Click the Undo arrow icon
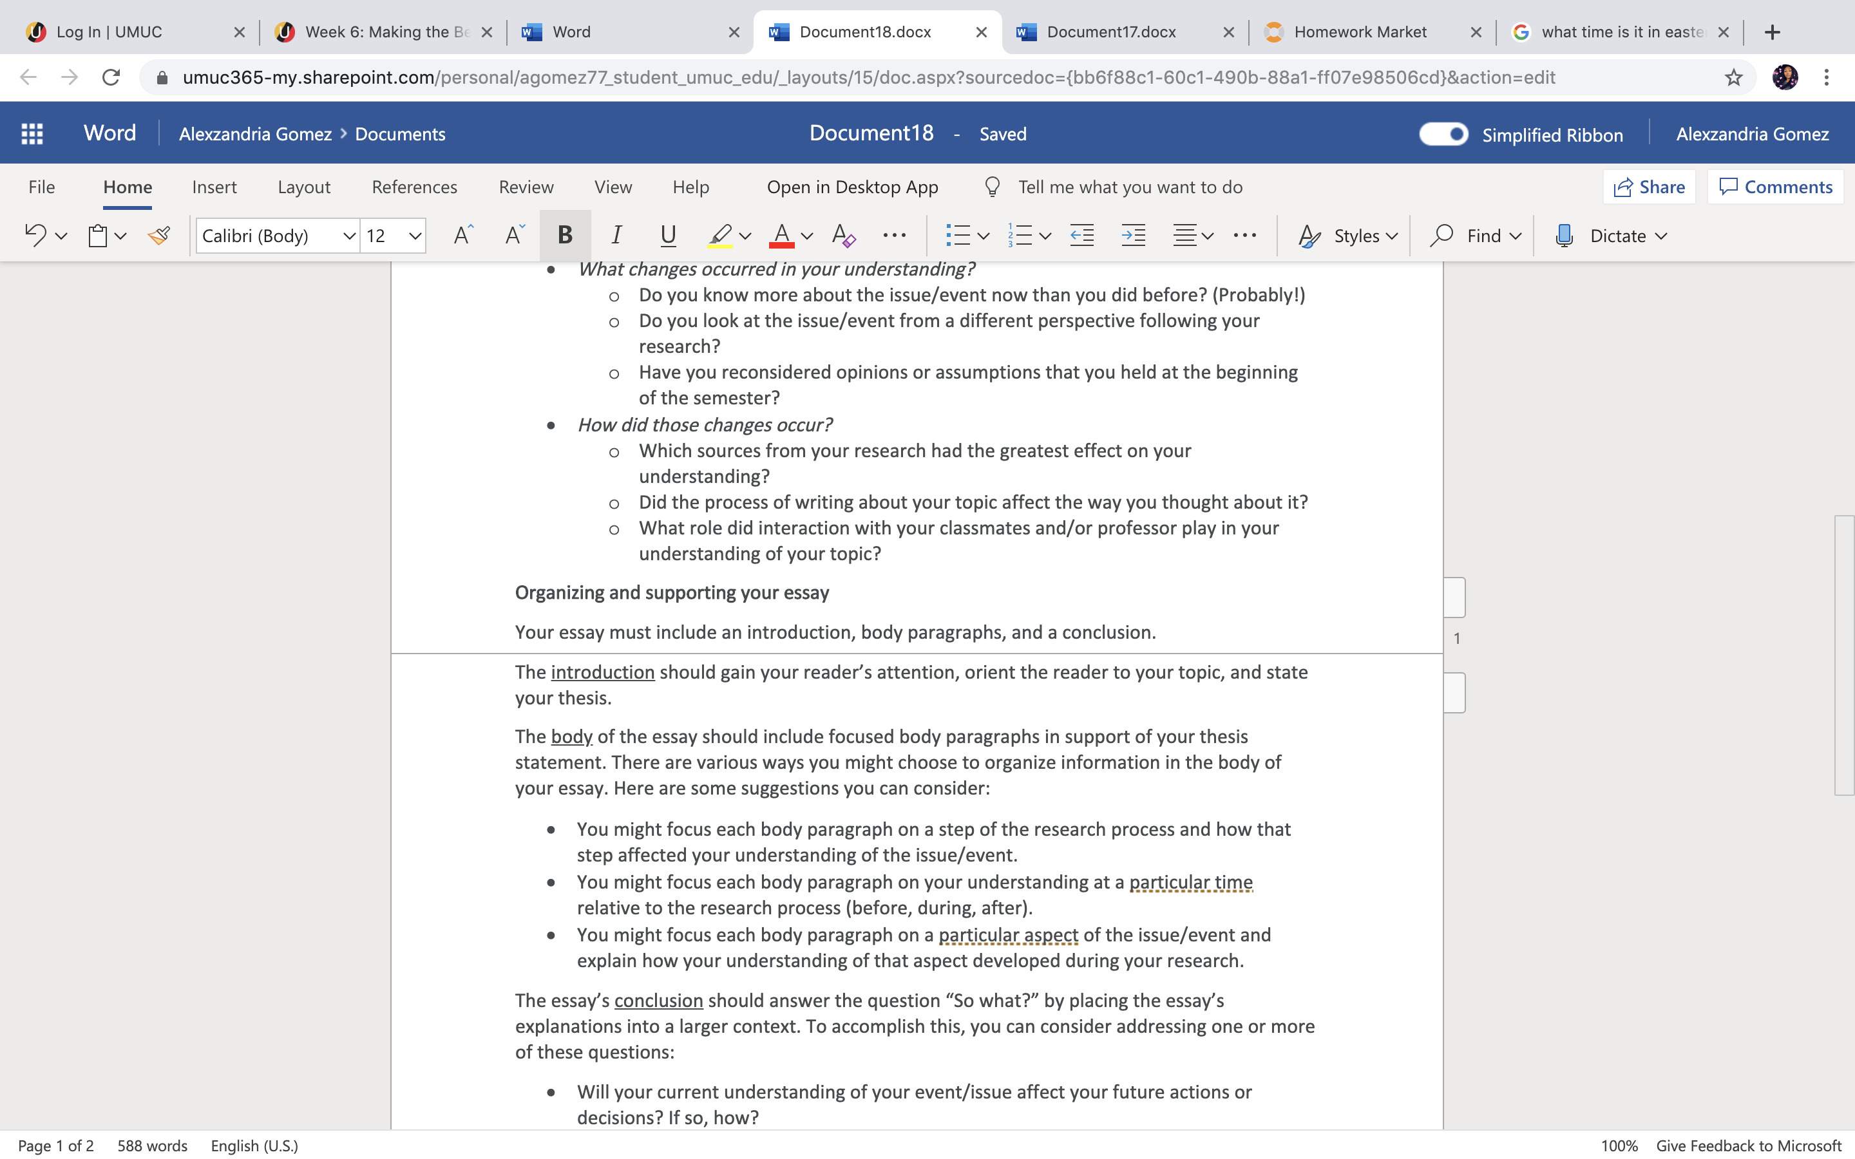 (35, 235)
